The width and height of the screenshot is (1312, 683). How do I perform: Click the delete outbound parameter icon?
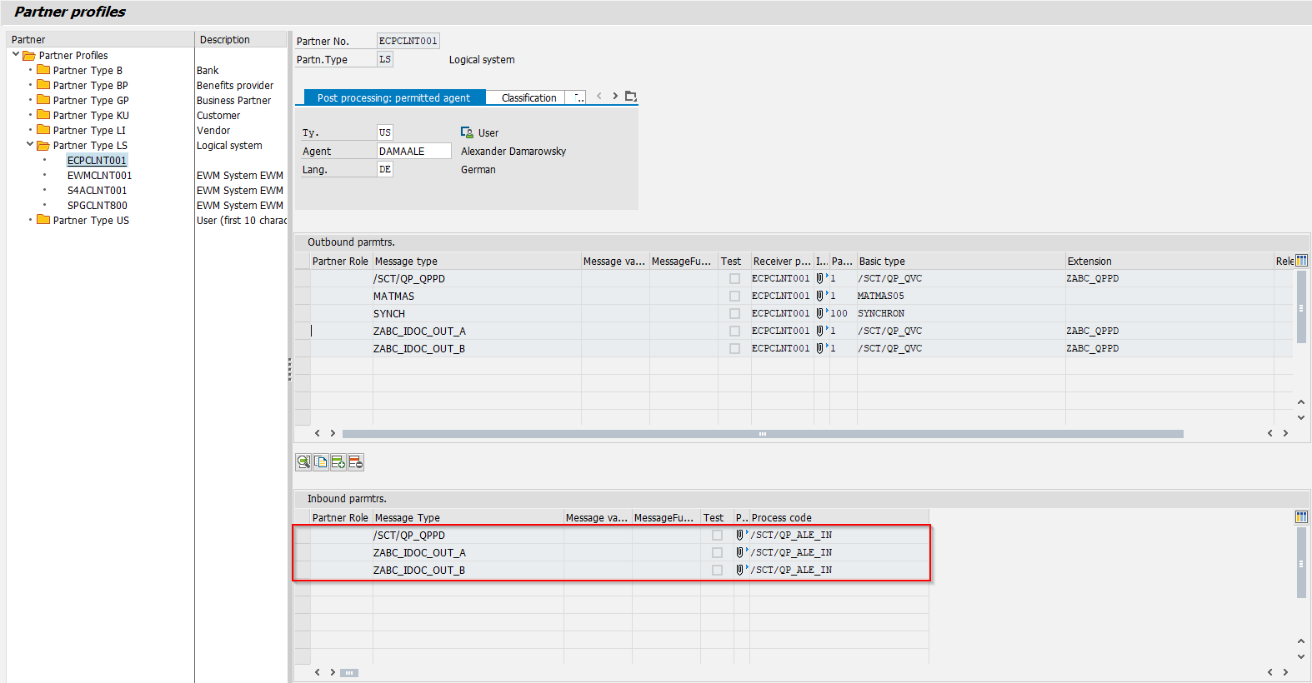(x=356, y=462)
